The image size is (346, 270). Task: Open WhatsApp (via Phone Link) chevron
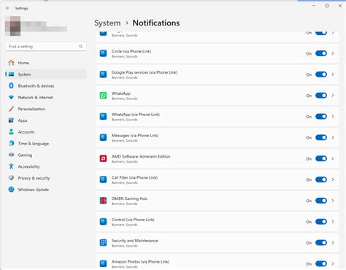tap(333, 117)
